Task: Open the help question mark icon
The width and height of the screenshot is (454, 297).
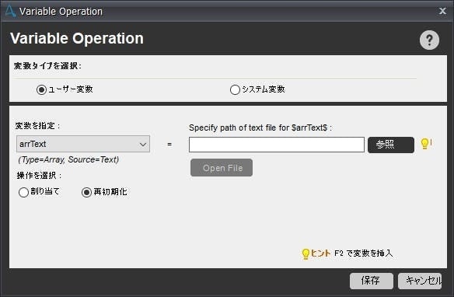Action: tap(429, 40)
